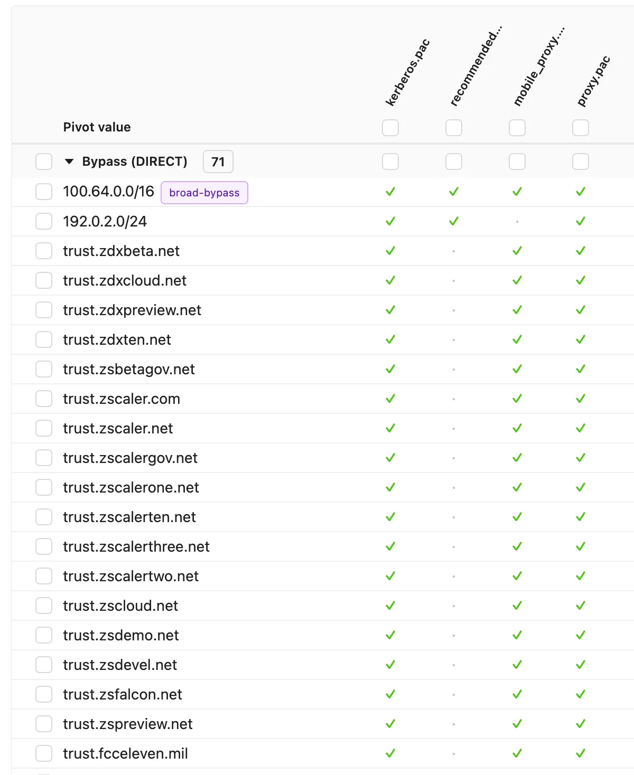Click the 71 count badge
This screenshot has width=634, height=775.
click(x=218, y=162)
